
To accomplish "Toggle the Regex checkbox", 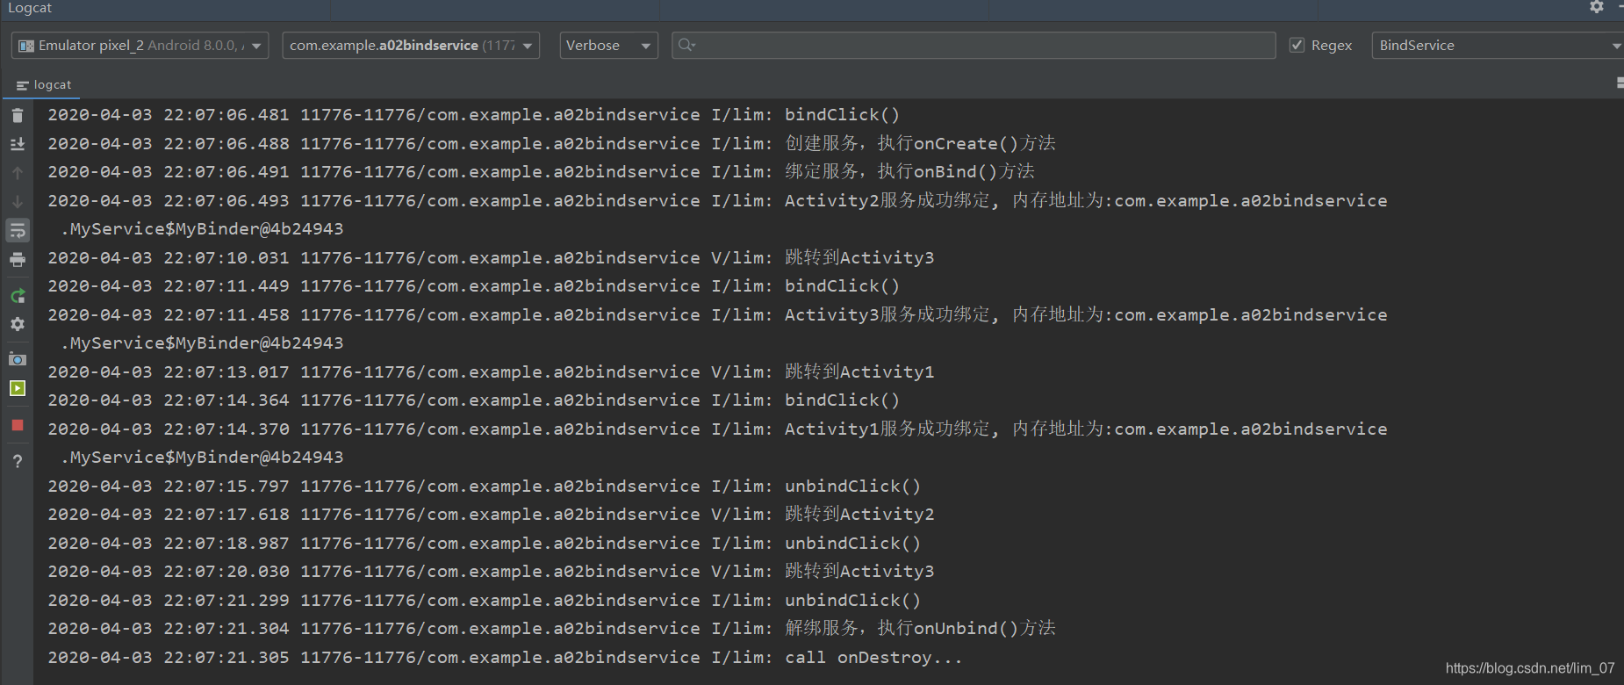I will [x=1297, y=45].
